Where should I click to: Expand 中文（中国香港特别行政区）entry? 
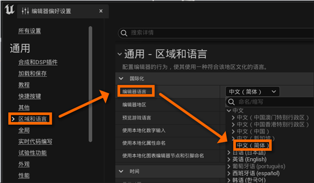pyautogui.click(x=233, y=124)
